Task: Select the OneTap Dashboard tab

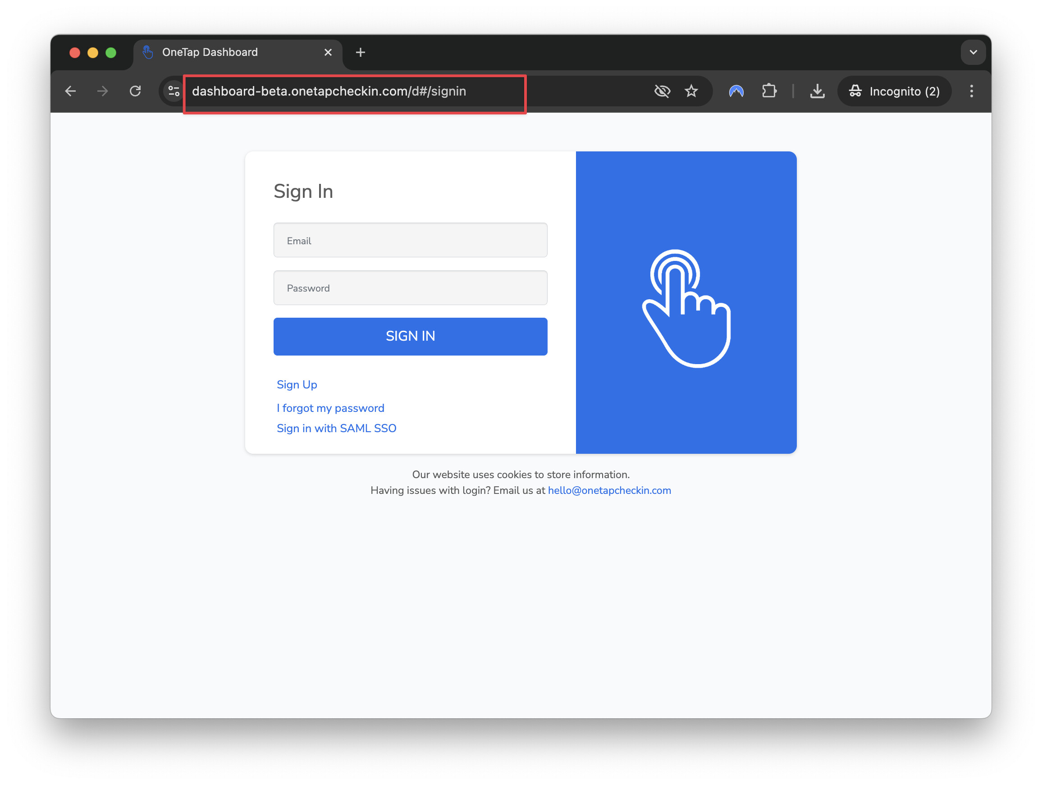Action: pos(238,52)
